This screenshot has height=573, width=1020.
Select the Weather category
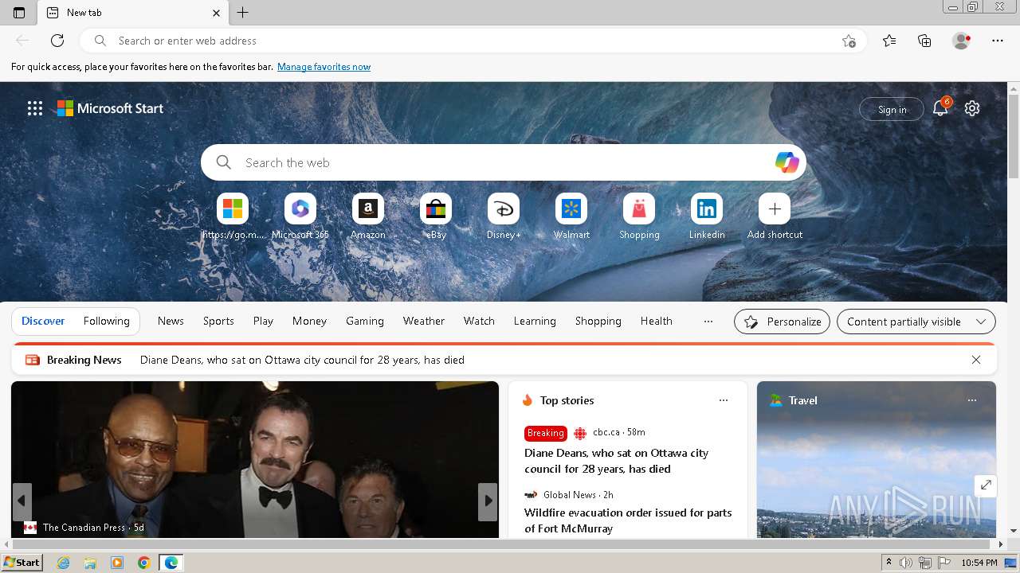(x=424, y=322)
